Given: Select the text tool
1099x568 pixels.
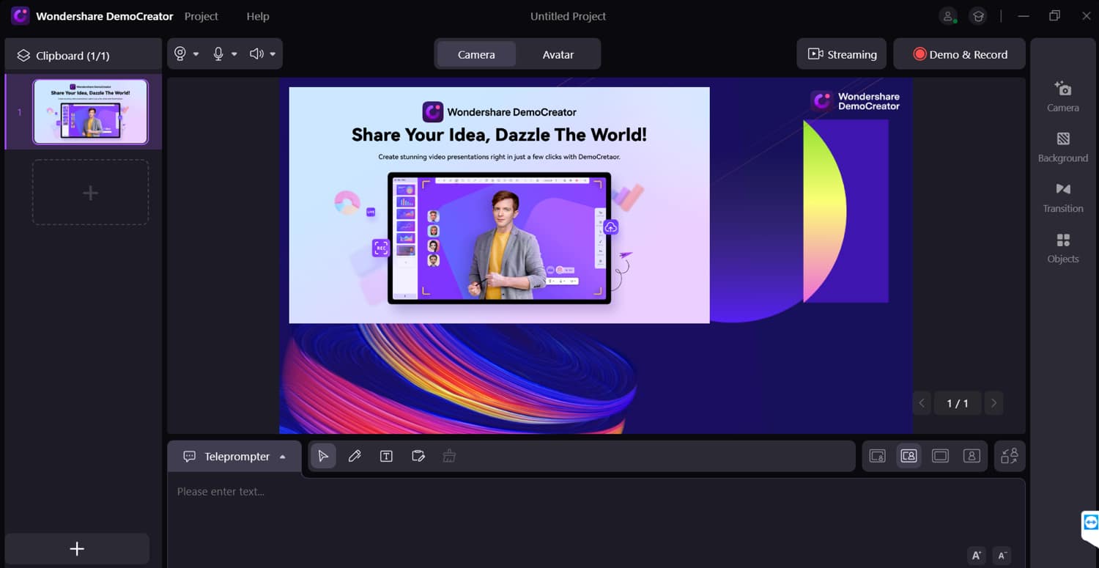Looking at the screenshot, I should click(x=386, y=456).
